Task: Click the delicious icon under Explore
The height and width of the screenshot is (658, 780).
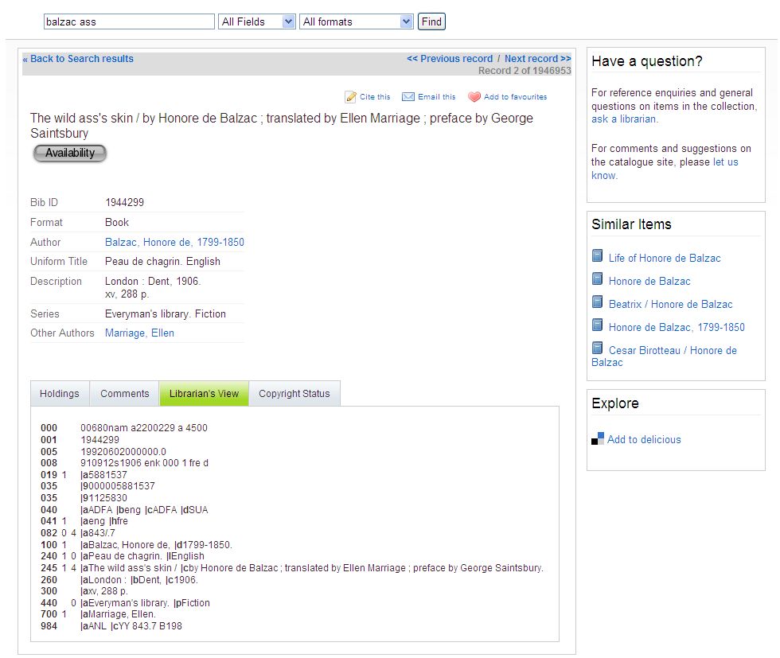Action: click(598, 439)
